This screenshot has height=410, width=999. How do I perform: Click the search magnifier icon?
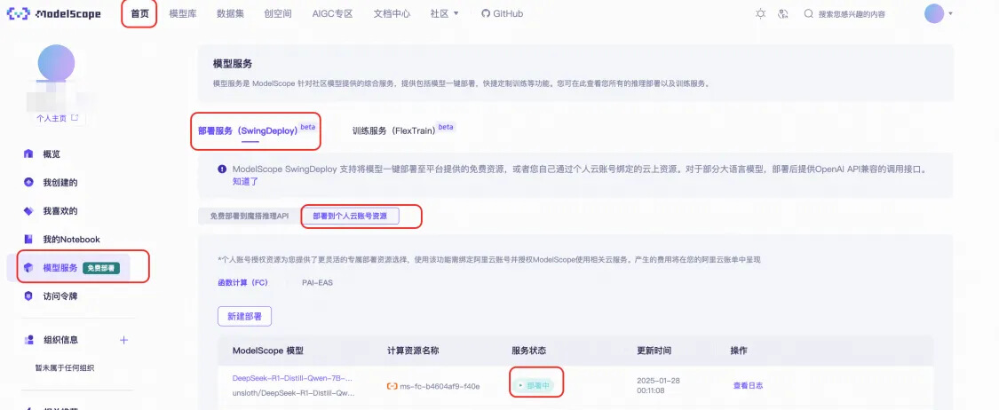(808, 14)
